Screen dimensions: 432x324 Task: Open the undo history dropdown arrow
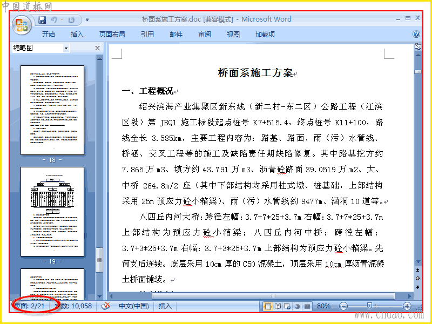coord(62,20)
